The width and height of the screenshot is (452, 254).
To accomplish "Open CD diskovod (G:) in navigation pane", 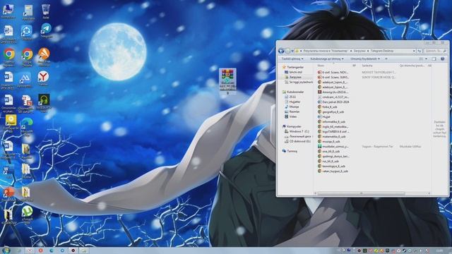I will pyautogui.click(x=297, y=141).
